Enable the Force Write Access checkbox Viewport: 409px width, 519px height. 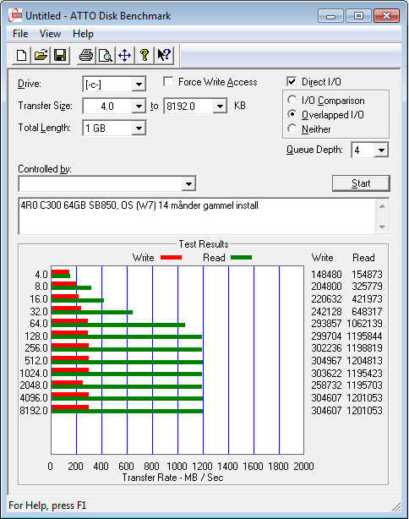pos(168,81)
